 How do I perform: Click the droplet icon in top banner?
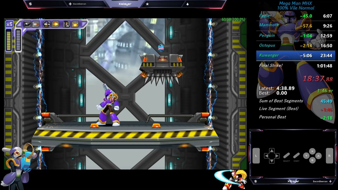(187, 4)
